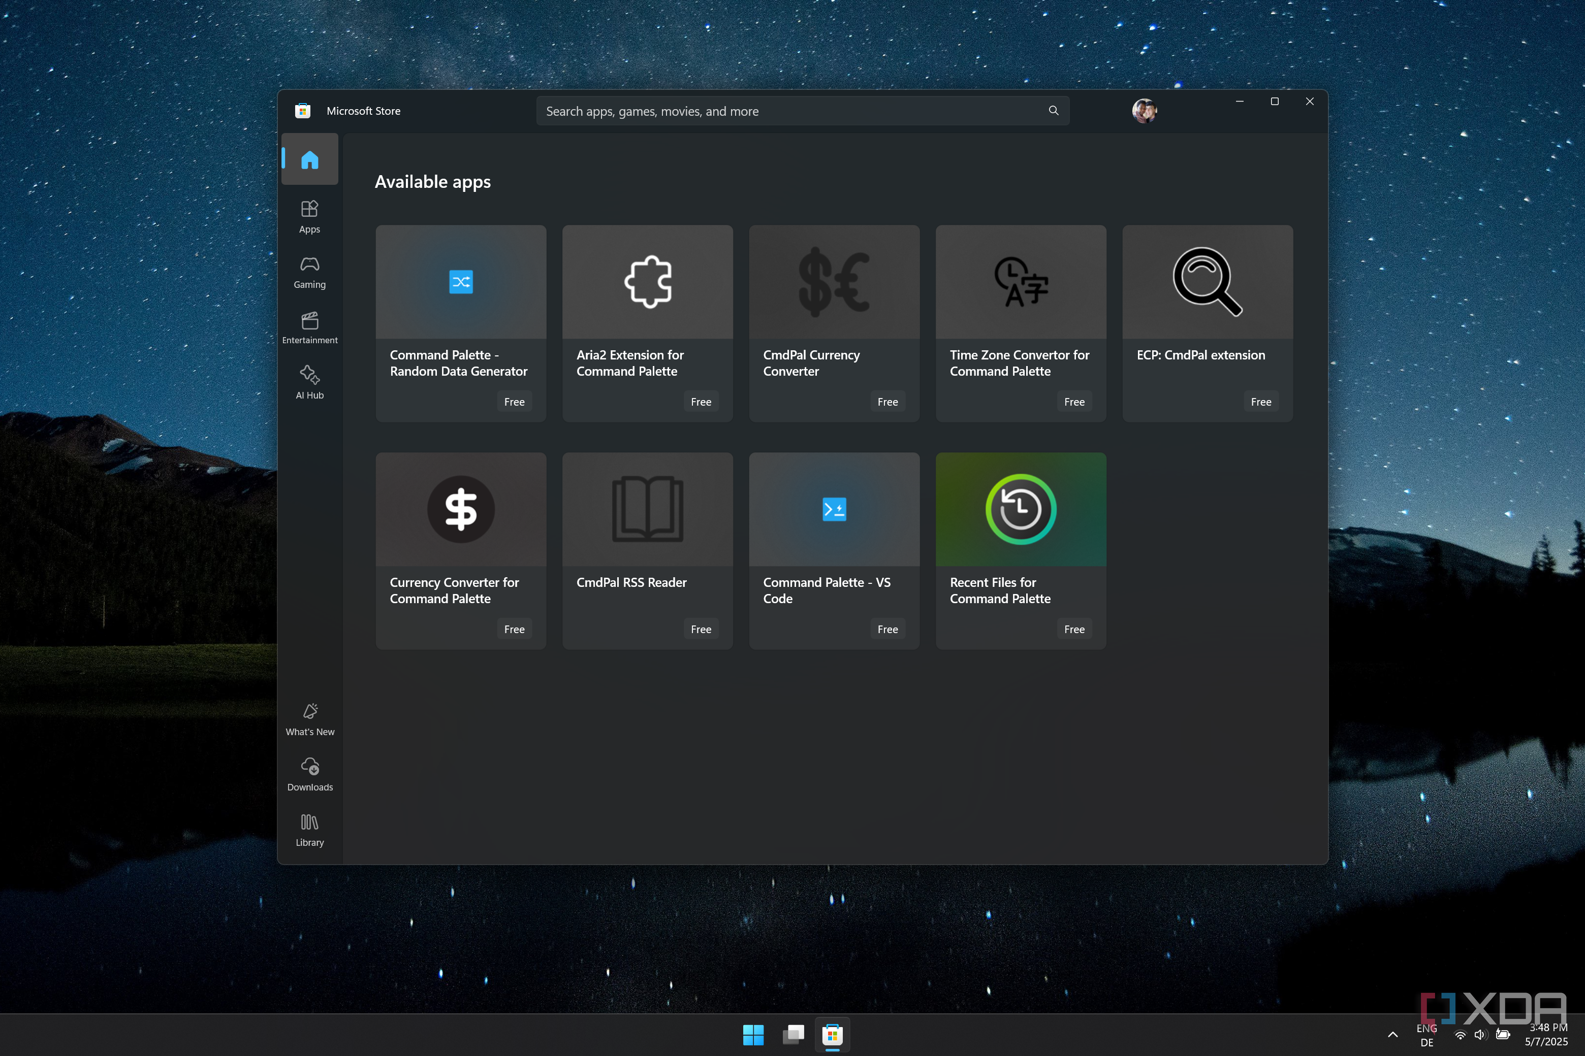
Task: Click the Currency Converter dollar coin icon
Action: click(x=461, y=509)
